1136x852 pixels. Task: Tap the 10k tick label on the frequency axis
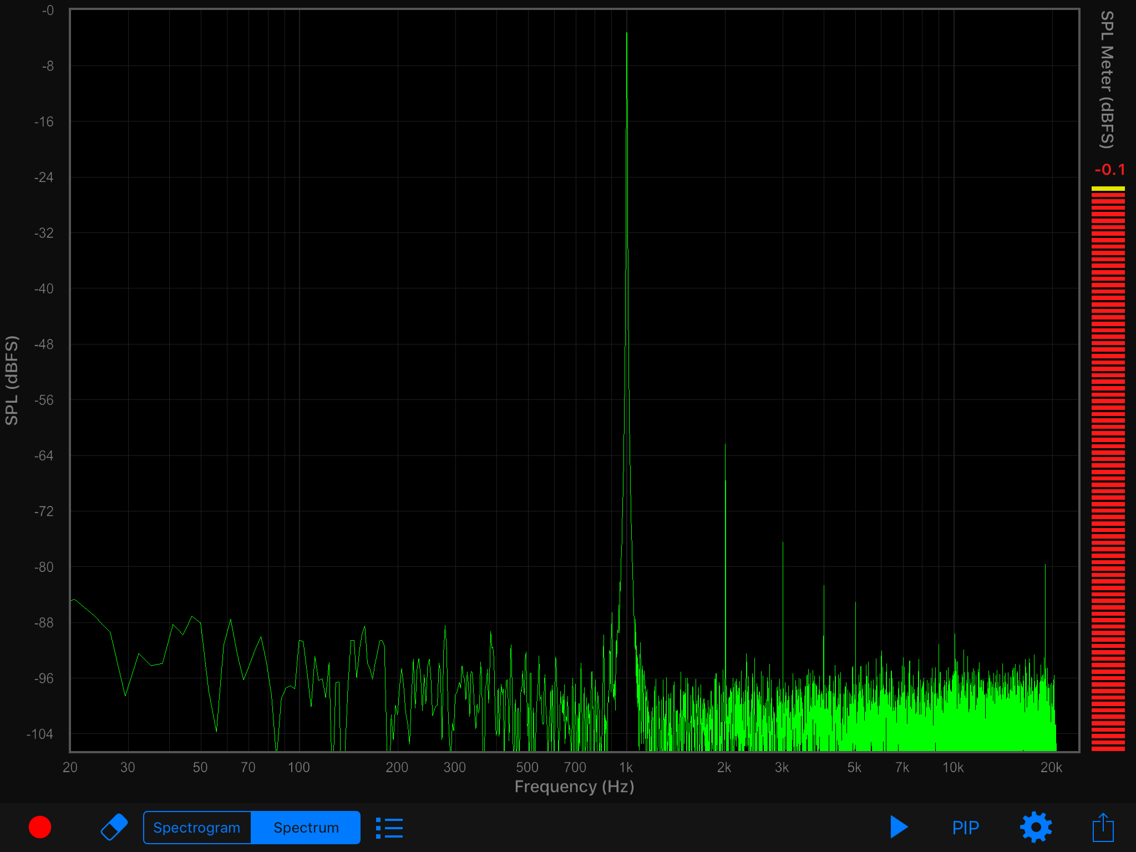tap(953, 767)
